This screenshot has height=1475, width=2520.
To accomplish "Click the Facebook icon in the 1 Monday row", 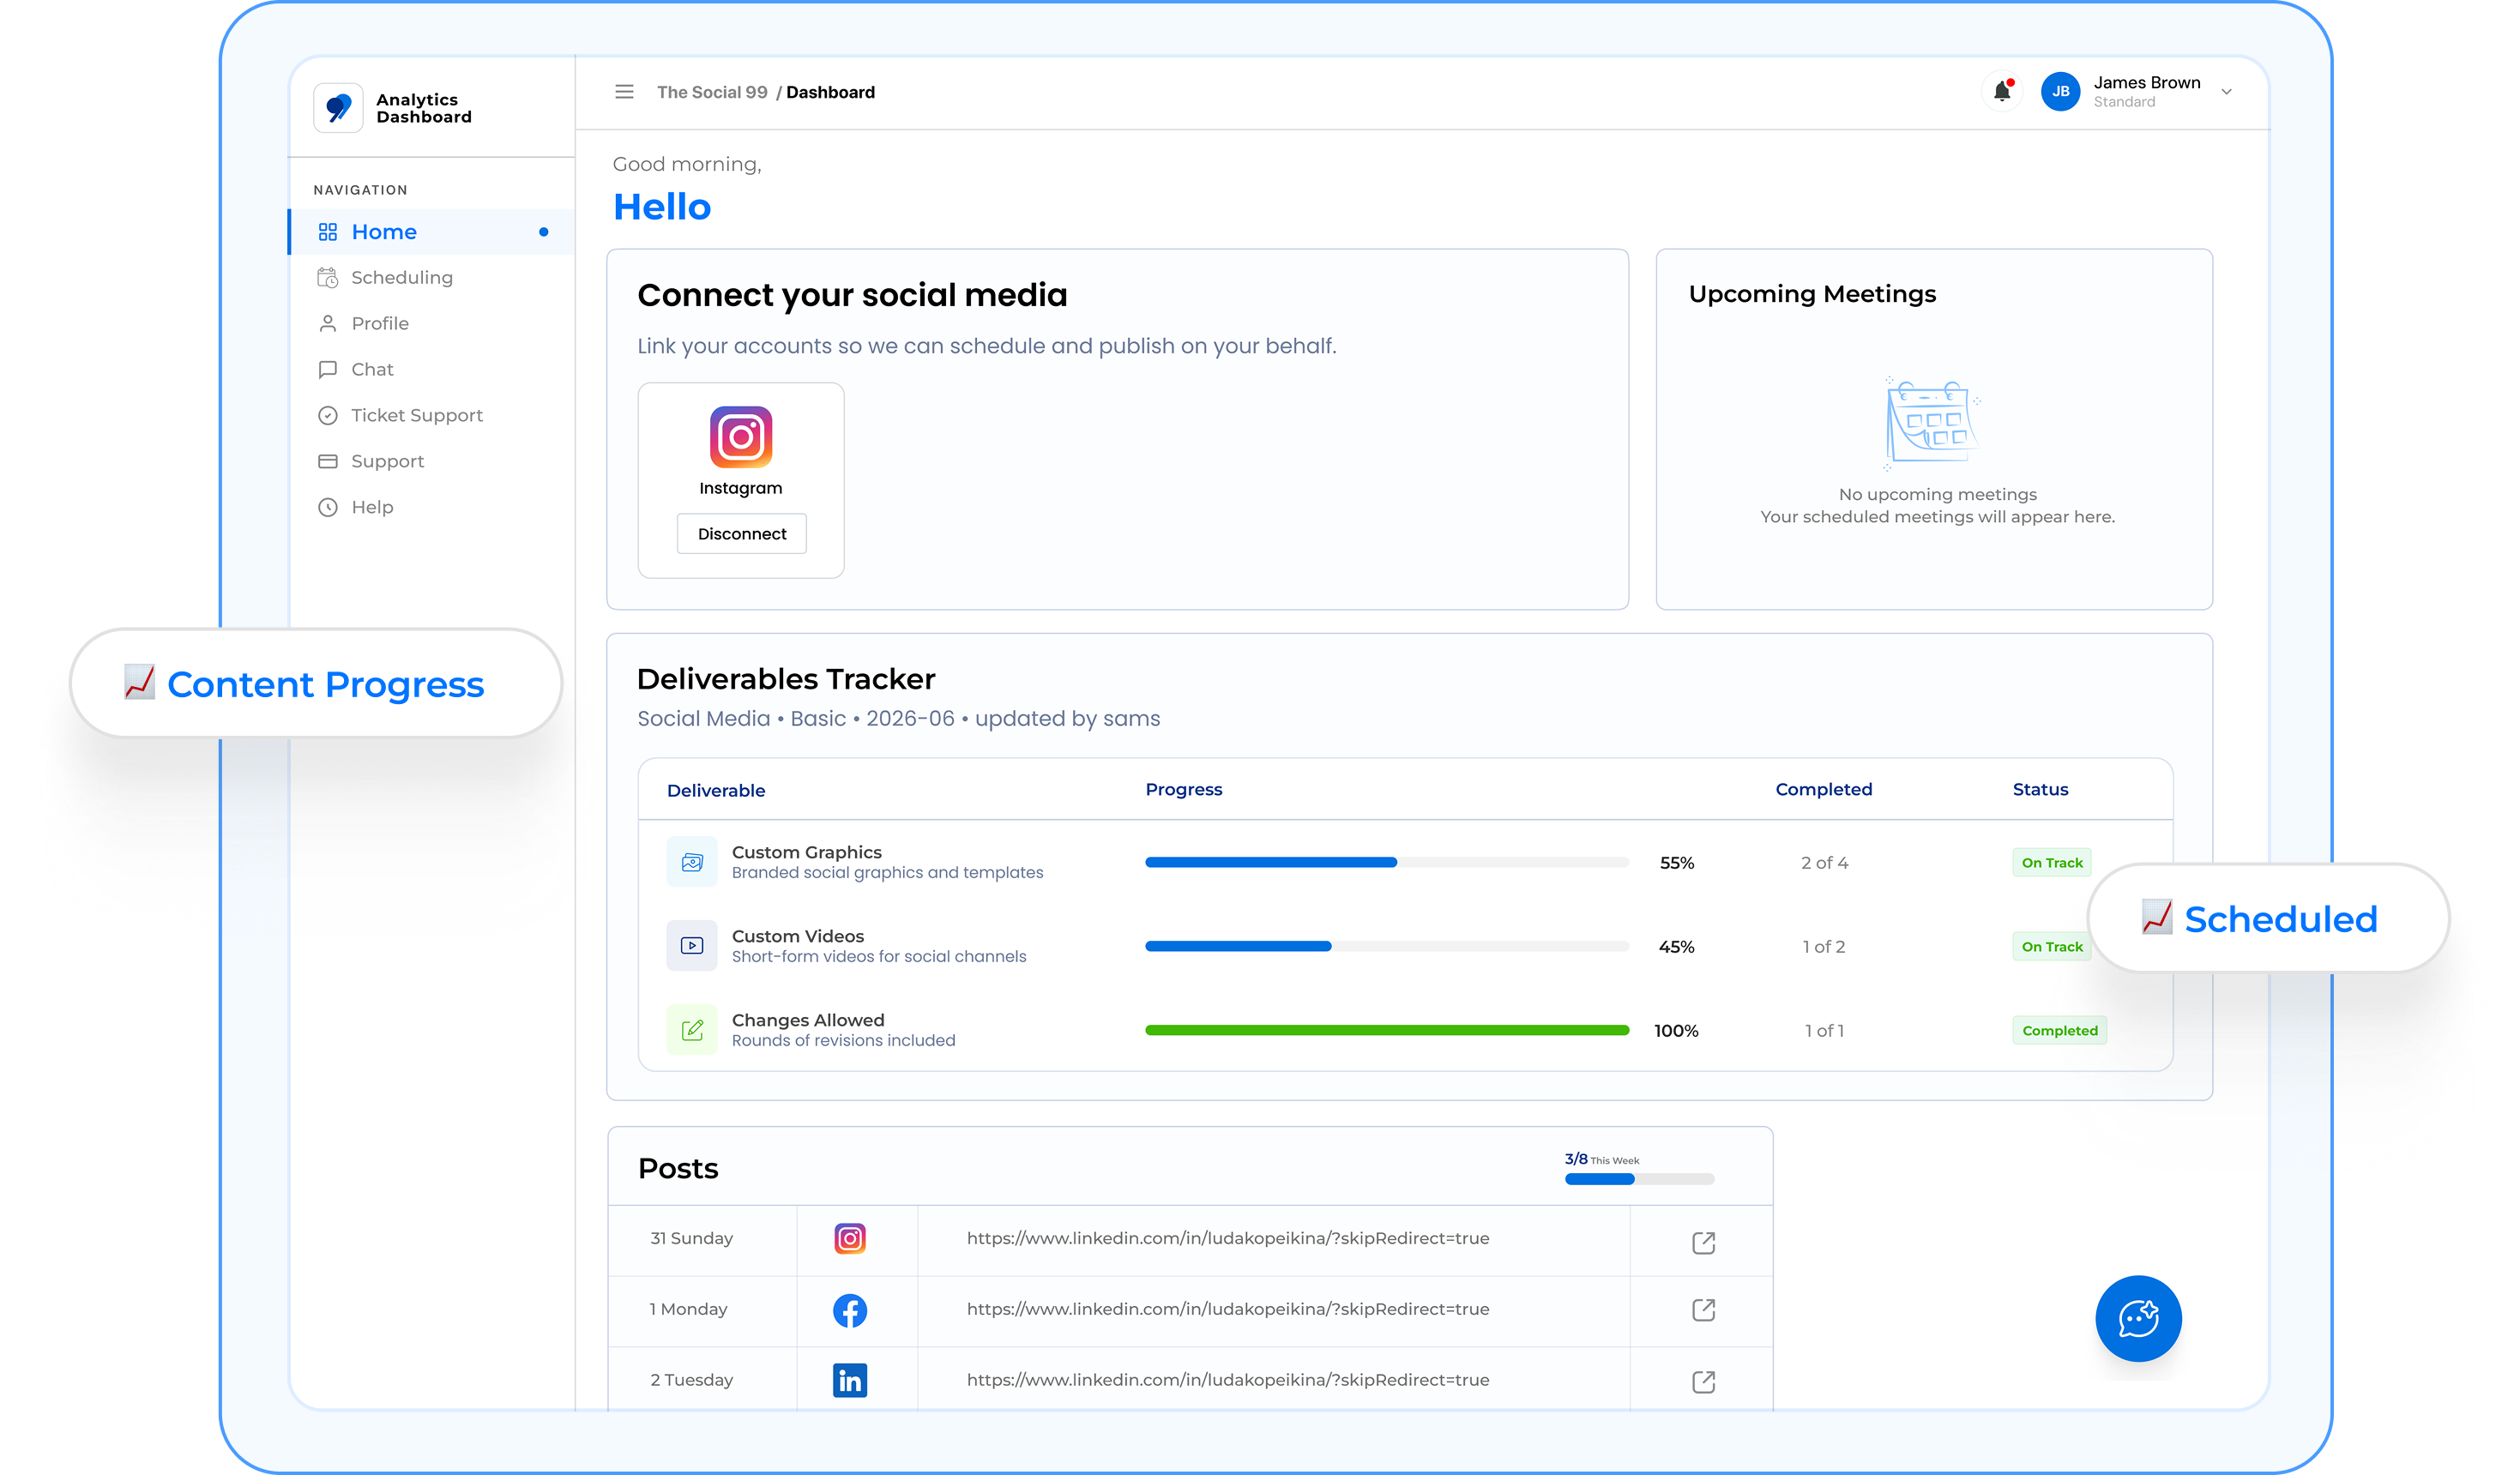I will coord(850,1311).
